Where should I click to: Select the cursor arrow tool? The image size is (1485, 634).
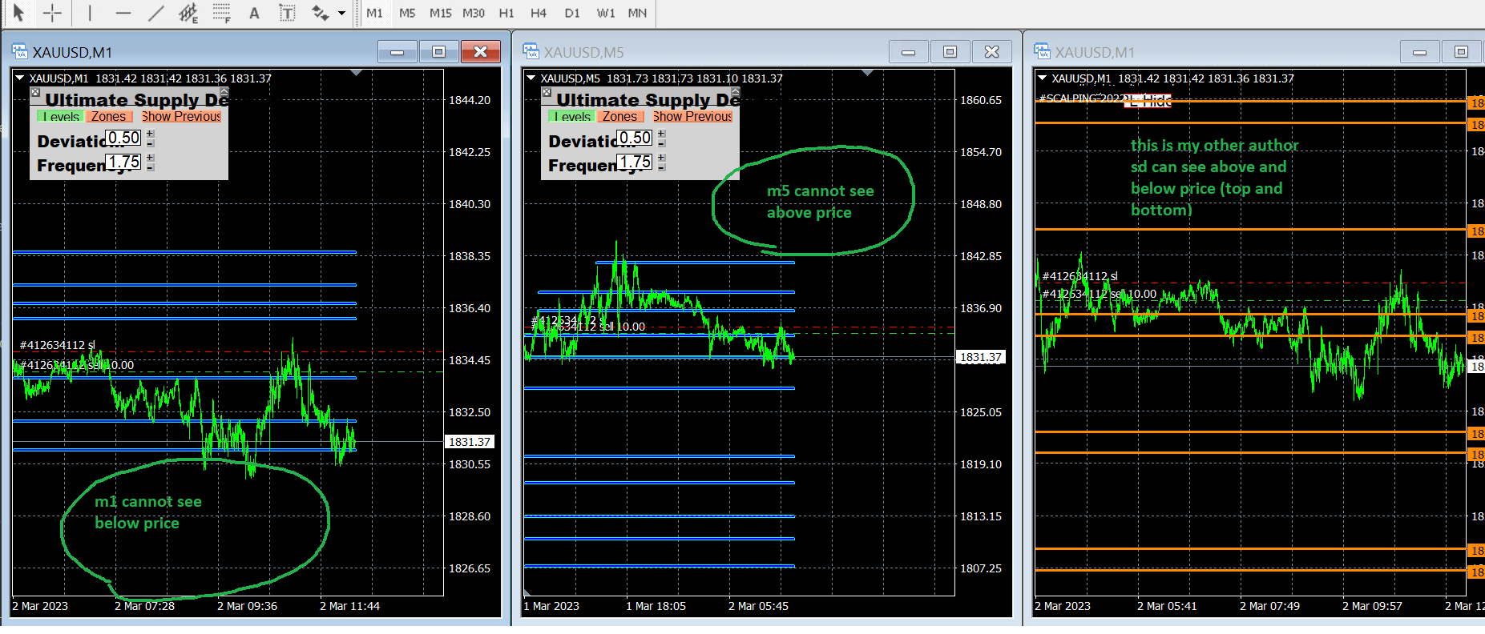point(18,12)
